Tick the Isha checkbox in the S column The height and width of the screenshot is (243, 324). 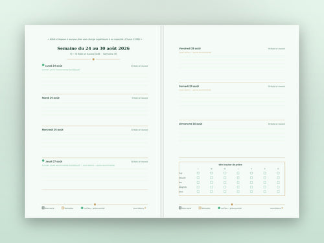pyautogui.click(x=265, y=192)
